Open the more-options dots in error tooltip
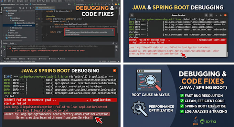Image resolution: width=234 pixels, height=127 pixels. (113, 30)
